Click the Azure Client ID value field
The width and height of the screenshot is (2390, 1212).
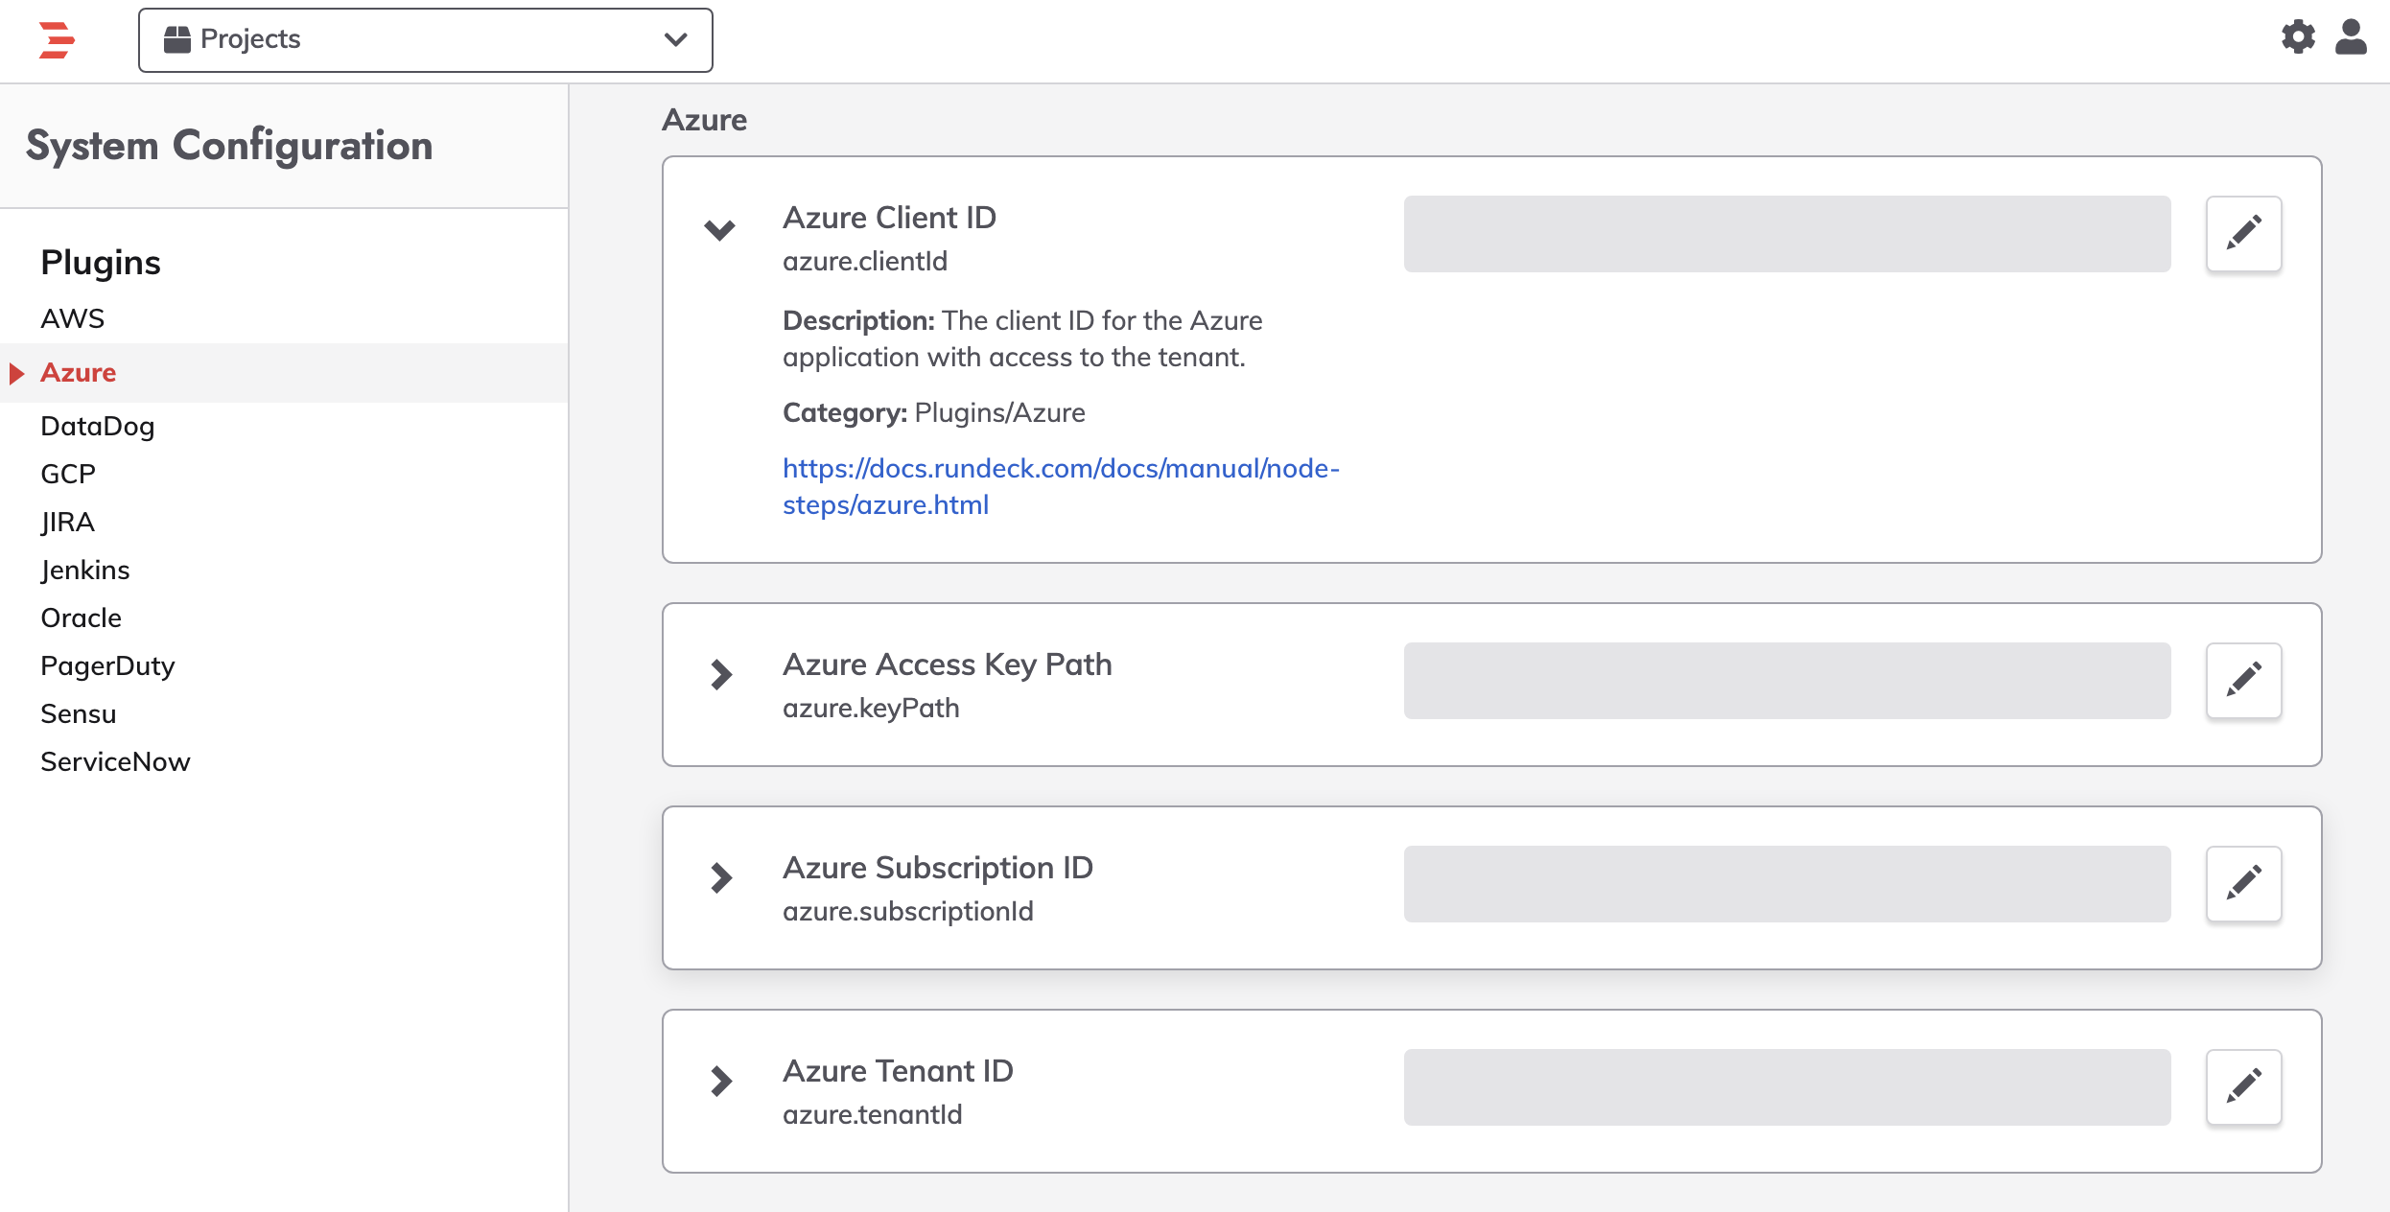1788,234
